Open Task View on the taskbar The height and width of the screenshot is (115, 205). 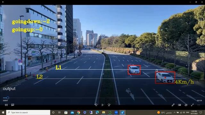pyautogui.click(x=59, y=112)
